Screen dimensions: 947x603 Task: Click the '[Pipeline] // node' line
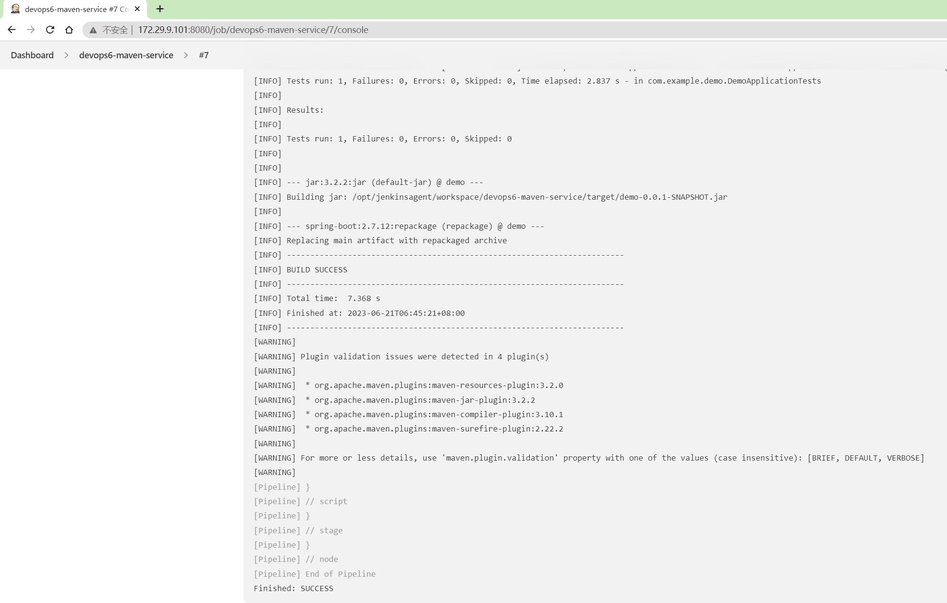tap(296, 559)
